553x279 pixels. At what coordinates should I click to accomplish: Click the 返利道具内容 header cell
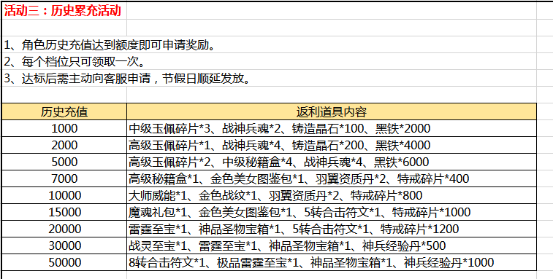point(332,112)
